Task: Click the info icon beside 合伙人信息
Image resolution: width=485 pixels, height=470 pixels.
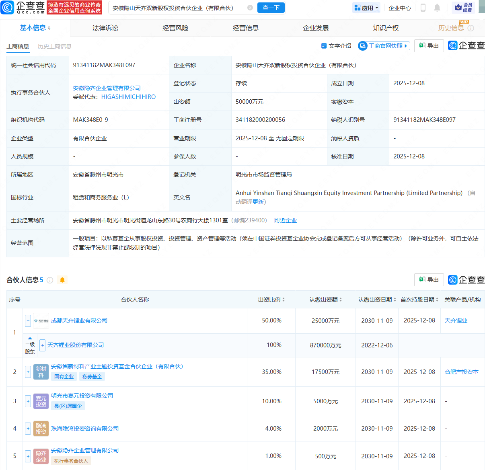Action: [49, 280]
